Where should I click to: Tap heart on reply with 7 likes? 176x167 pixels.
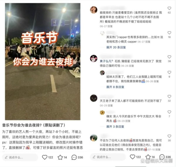(169, 112)
